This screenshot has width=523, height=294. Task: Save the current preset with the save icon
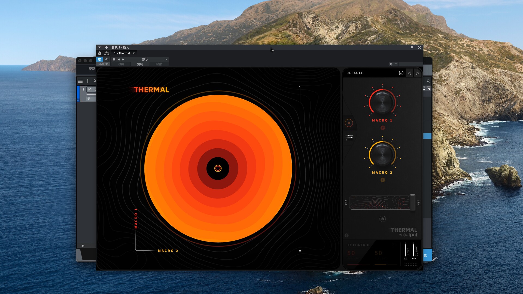click(x=401, y=73)
